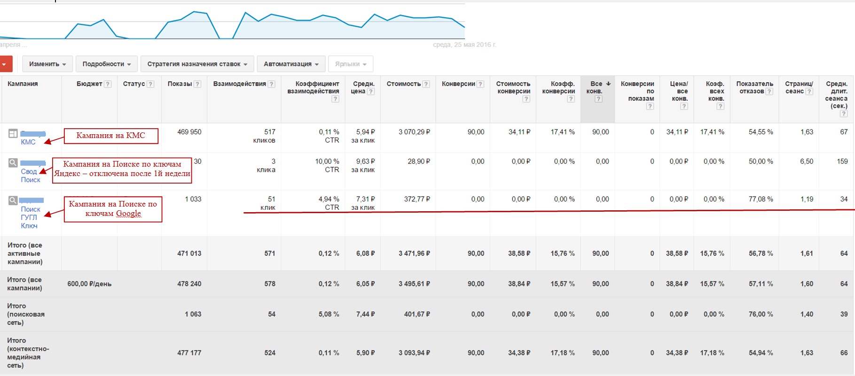Open Стратегия назначения ставок dropdown
The image size is (855, 376).
[197, 64]
